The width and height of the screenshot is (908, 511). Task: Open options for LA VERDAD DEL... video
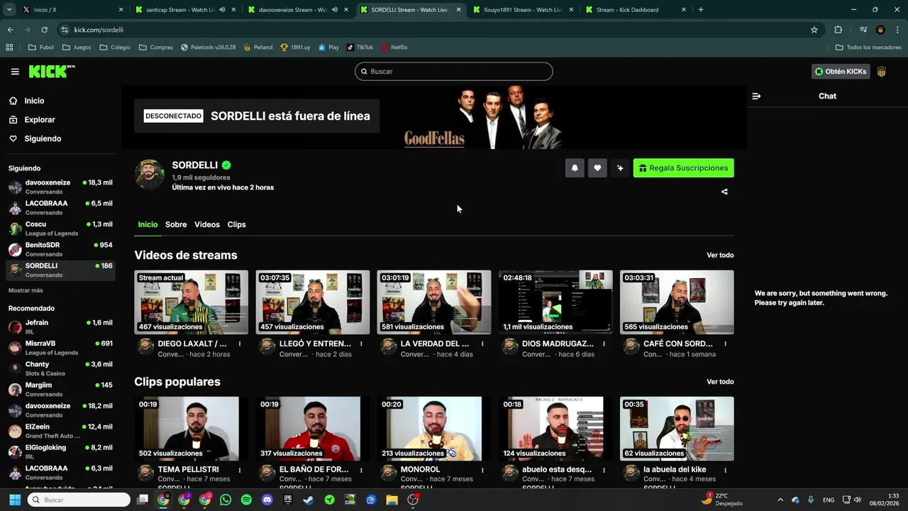pyautogui.click(x=482, y=344)
